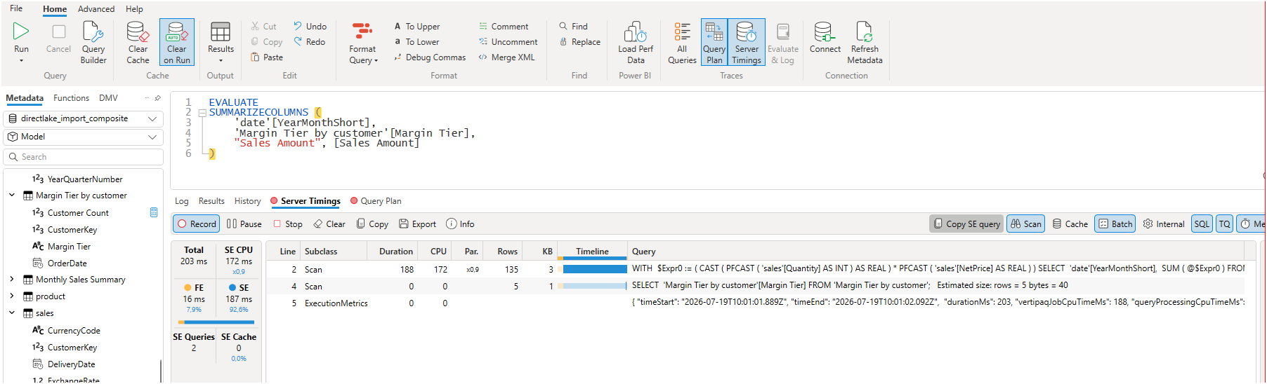
Task: Open the Log tab
Action: [182, 201]
